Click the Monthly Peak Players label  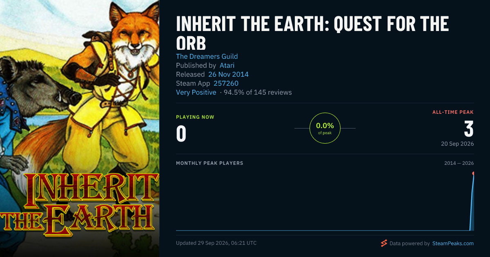[209, 163]
